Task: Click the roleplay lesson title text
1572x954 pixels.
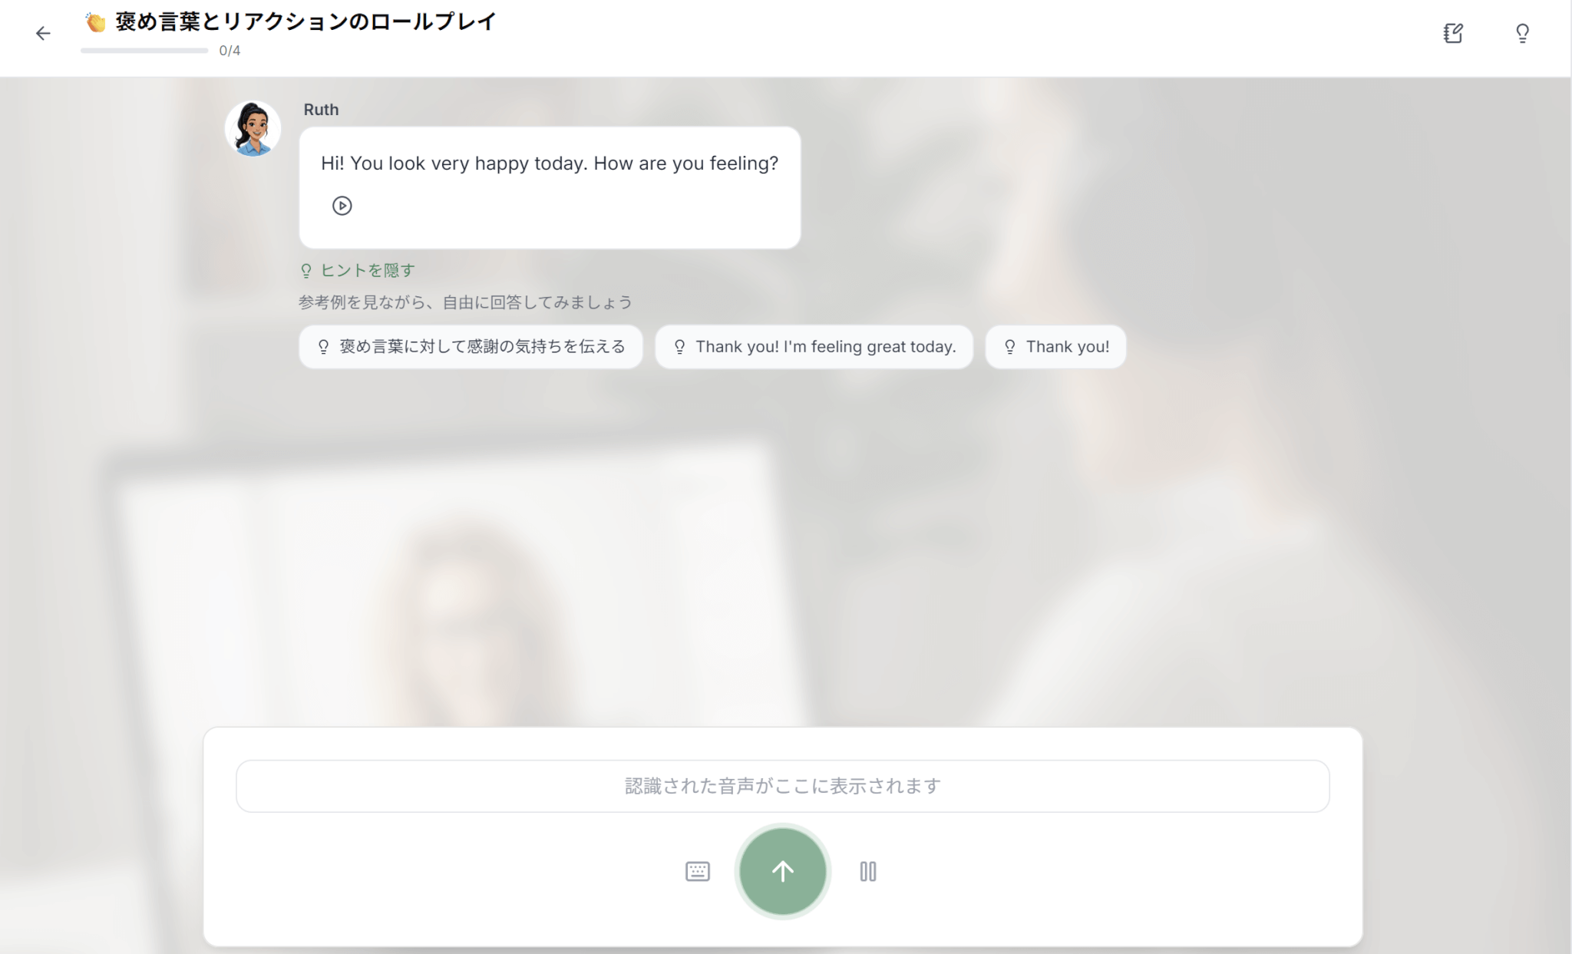Action: [305, 21]
